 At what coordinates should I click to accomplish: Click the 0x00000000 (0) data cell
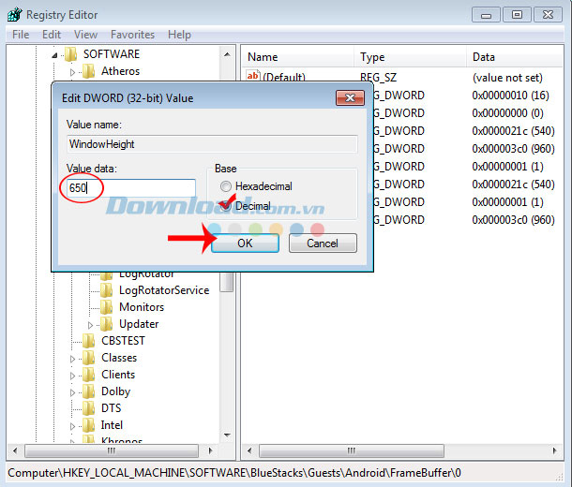click(507, 113)
